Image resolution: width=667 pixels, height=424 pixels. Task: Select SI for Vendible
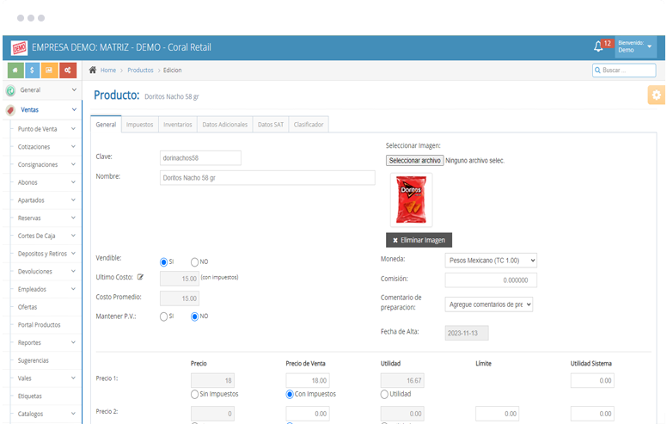163,262
